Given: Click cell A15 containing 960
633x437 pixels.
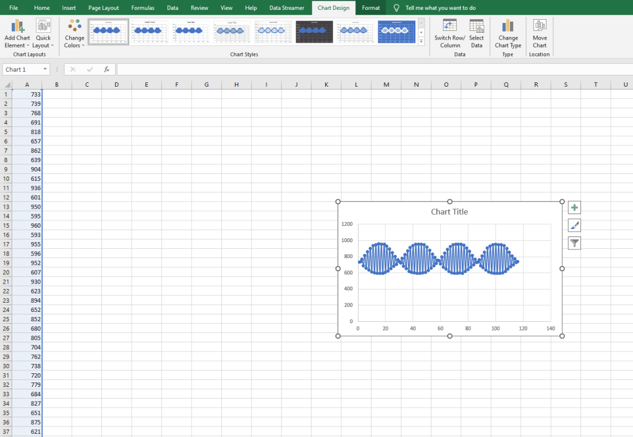Looking at the screenshot, I should [x=27, y=225].
